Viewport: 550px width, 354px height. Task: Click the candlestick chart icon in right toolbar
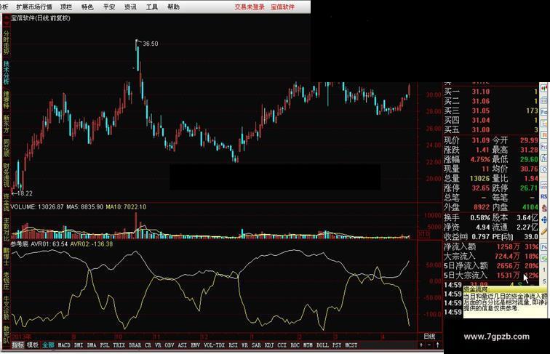click(x=544, y=88)
